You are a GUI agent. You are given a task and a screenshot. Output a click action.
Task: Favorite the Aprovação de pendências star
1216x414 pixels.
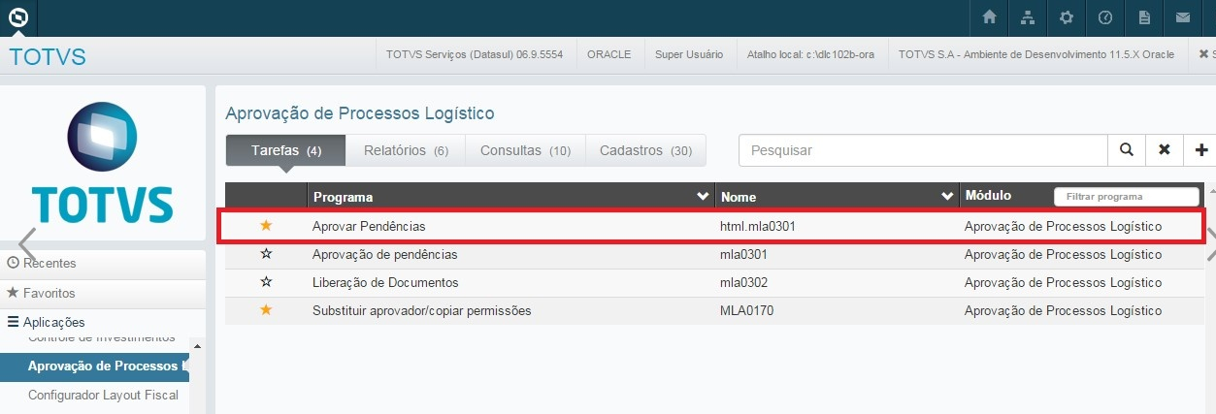tap(266, 254)
